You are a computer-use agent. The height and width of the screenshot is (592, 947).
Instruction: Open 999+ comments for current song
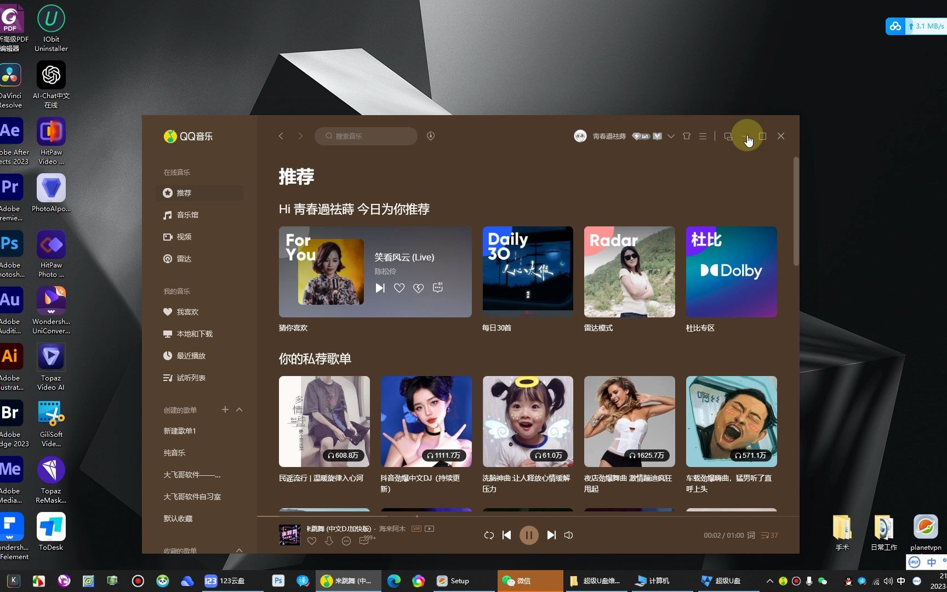click(367, 540)
